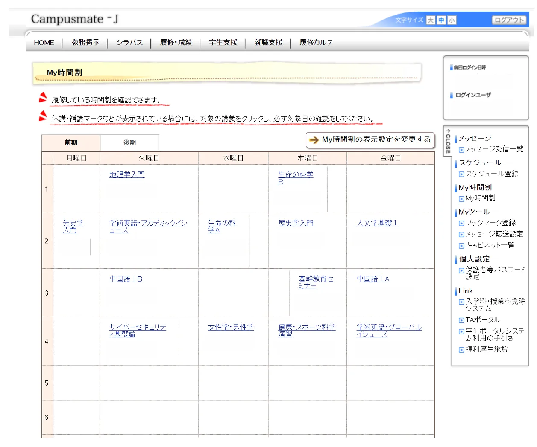Viewport: 537px width, 447px height.
Task: Click the 火曜日 column header
Action: click(x=149, y=158)
